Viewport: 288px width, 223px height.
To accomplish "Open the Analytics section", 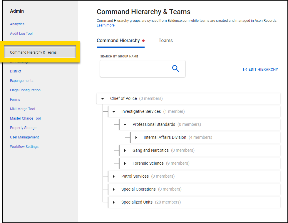I will pos(17,24).
